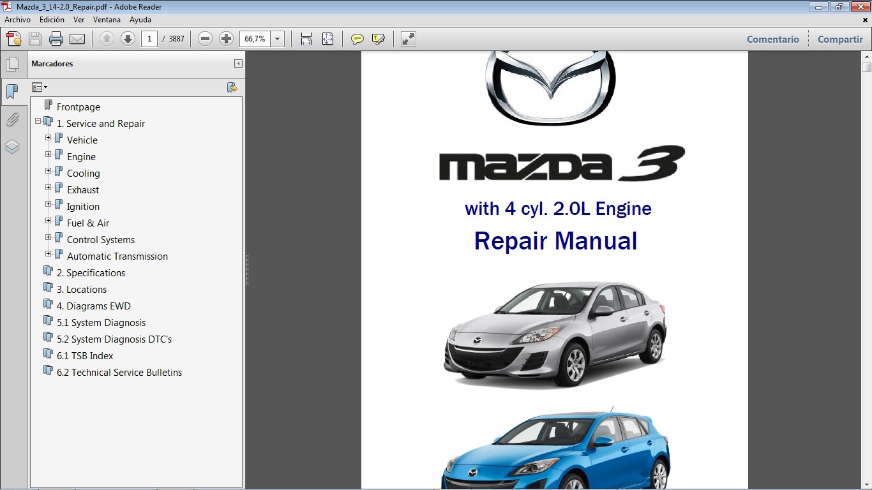Image resolution: width=872 pixels, height=490 pixels.
Task: Add a sticky note comment
Action: [x=356, y=39]
